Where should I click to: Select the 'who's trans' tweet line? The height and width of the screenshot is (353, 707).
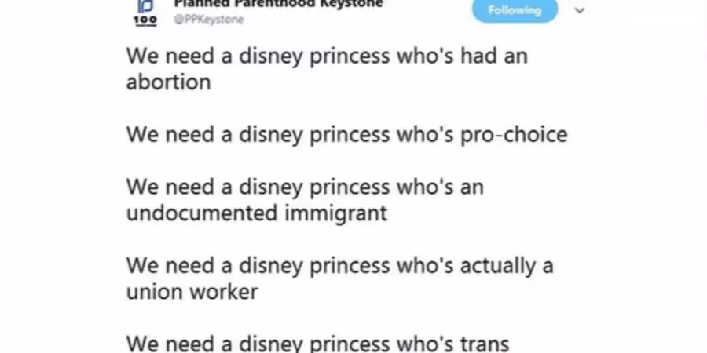[x=317, y=344]
